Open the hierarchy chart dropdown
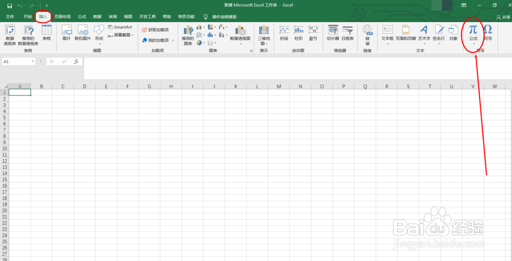 (x=212, y=27)
